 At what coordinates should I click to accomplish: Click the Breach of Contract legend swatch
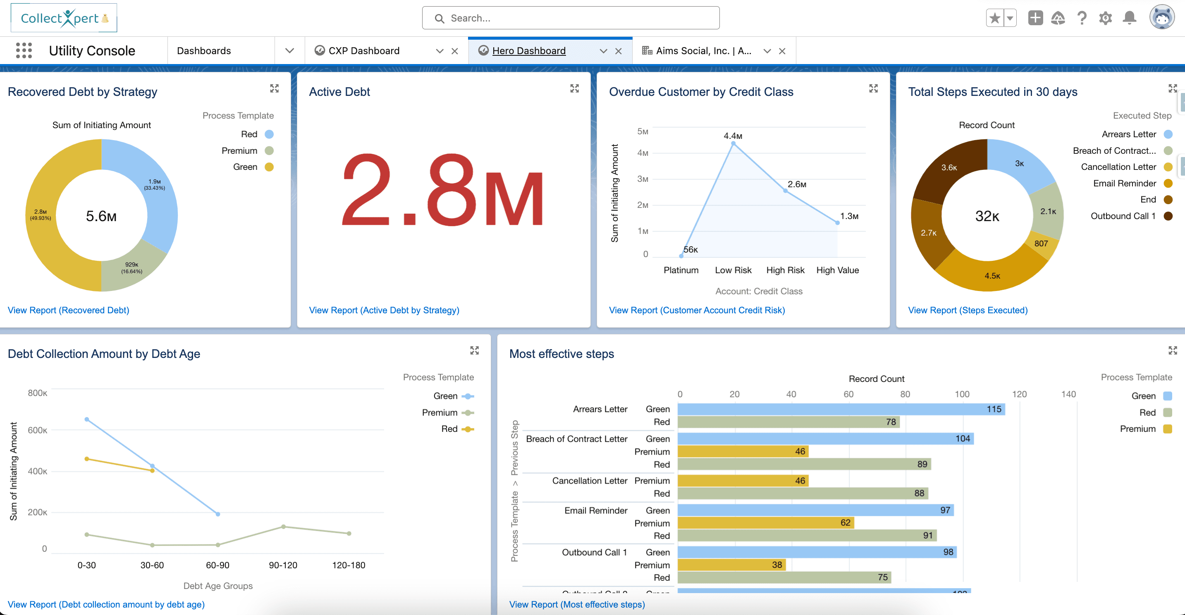1168,151
